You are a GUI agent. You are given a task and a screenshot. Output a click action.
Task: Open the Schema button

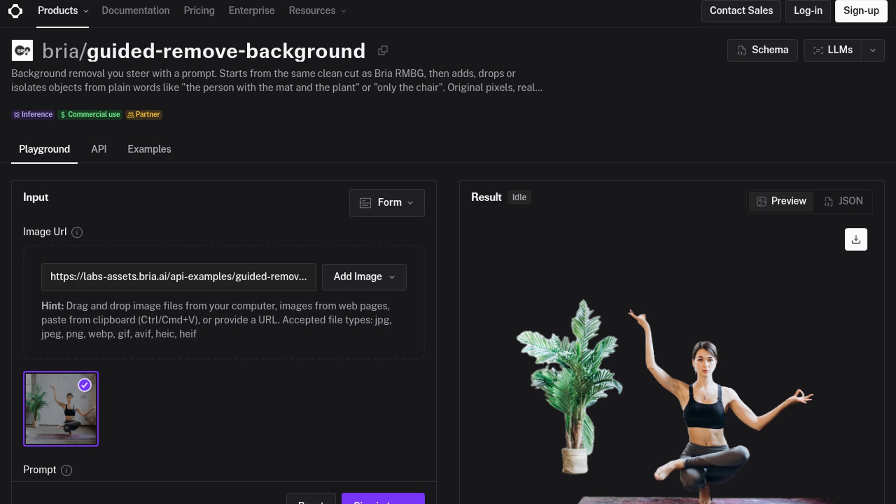763,50
